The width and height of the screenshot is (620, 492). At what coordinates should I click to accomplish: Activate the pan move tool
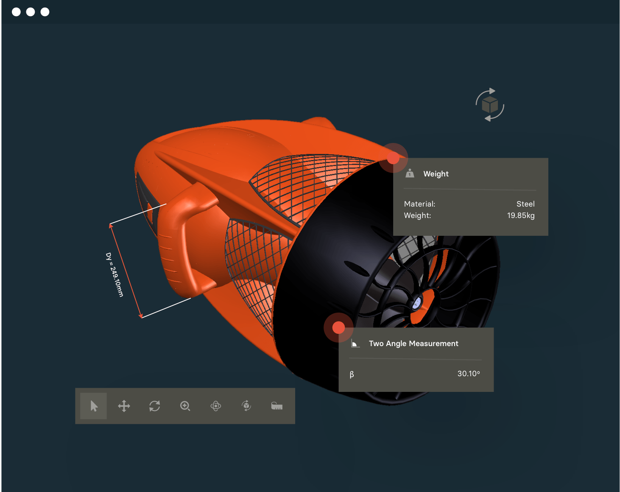[x=124, y=406]
